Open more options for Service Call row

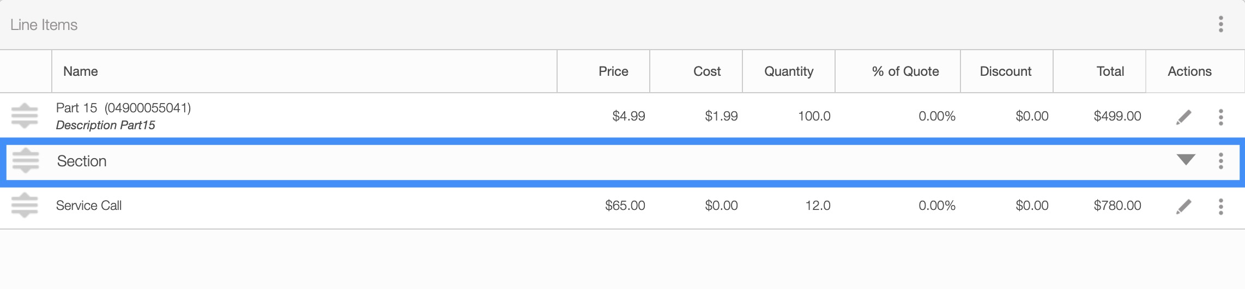[1221, 206]
